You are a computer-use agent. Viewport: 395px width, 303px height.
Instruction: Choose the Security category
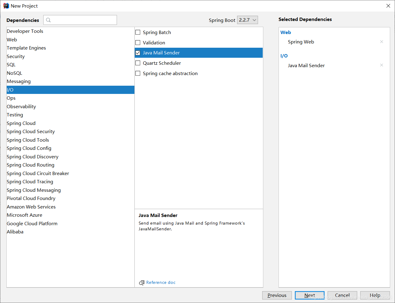click(71, 56)
